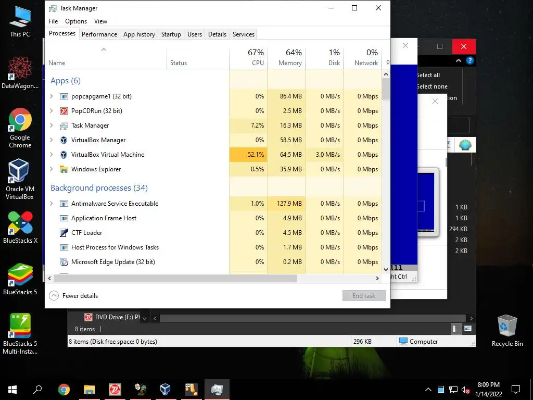
Task: Open BlueStacks X desktop shortcut
Action: pos(20,227)
